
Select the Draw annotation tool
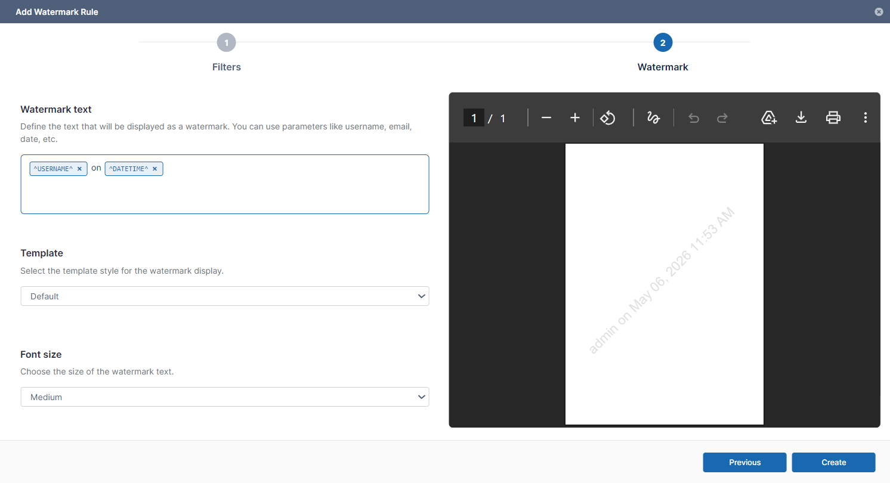[653, 118]
